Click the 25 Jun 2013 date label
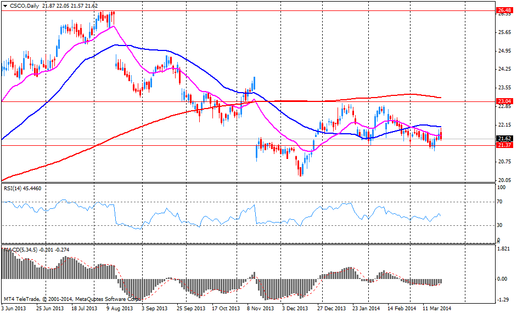 (x=49, y=309)
